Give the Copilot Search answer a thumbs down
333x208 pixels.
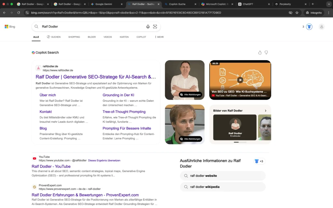point(266,52)
